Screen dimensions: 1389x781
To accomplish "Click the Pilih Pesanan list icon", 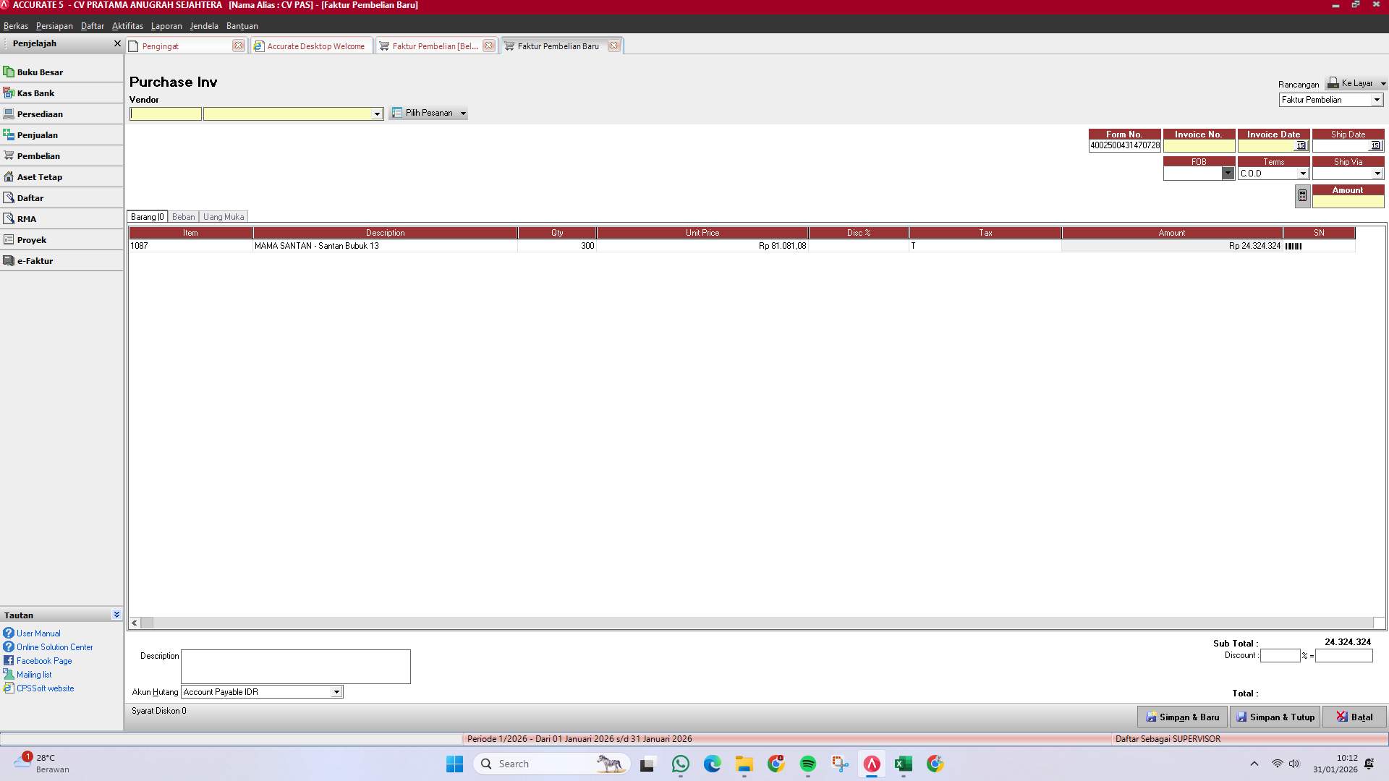I will [x=396, y=113].
